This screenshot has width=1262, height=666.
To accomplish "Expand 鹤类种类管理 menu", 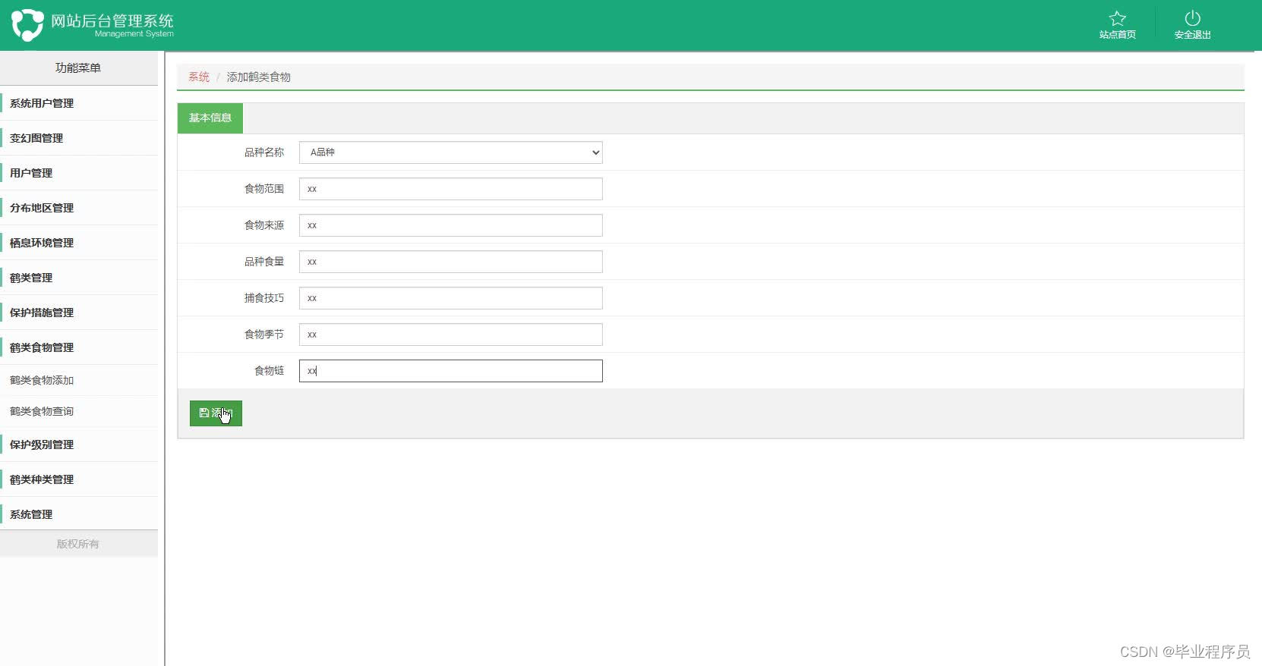I will pos(79,479).
